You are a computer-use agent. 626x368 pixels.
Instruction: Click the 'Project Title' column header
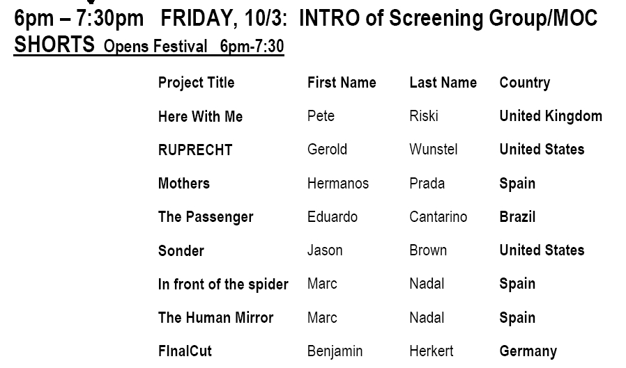[x=196, y=83]
